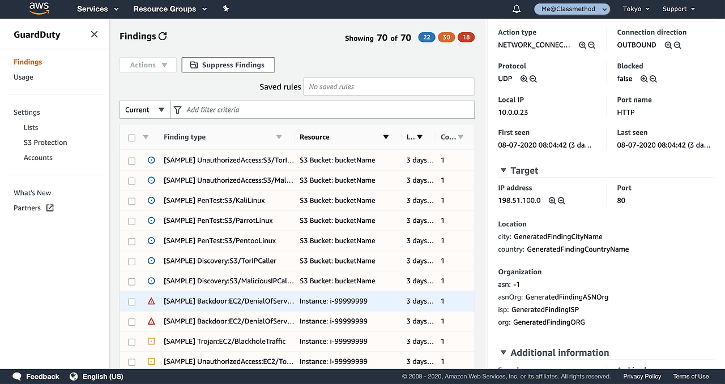
Task: Click zoom-out filter for Blocked false
Action: pyautogui.click(x=653, y=79)
